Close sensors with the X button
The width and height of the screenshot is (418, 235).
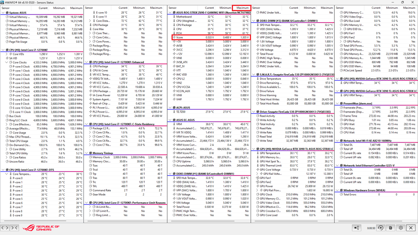click(411, 228)
